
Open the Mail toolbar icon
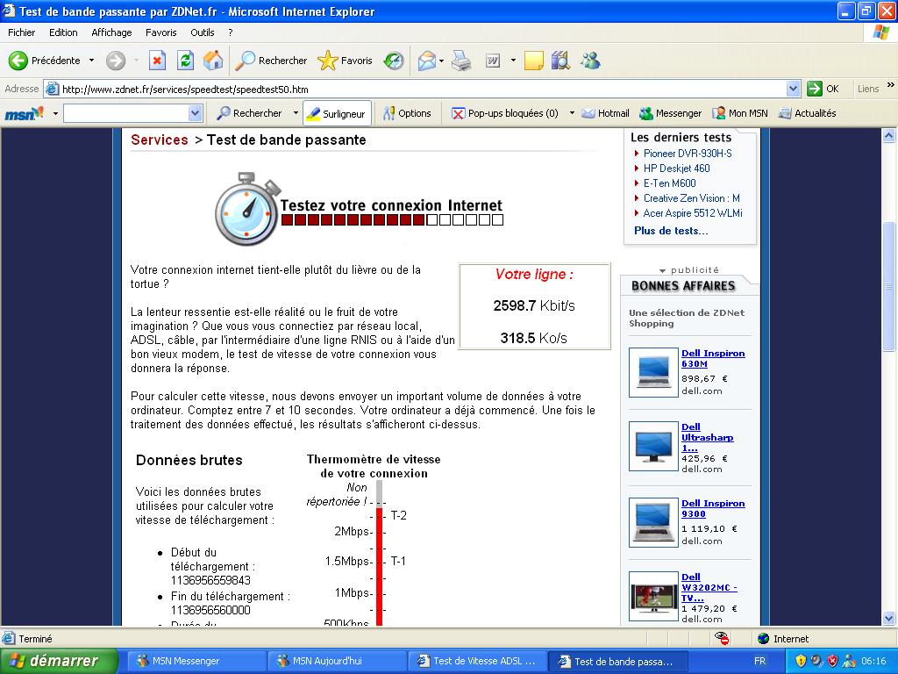click(x=427, y=61)
